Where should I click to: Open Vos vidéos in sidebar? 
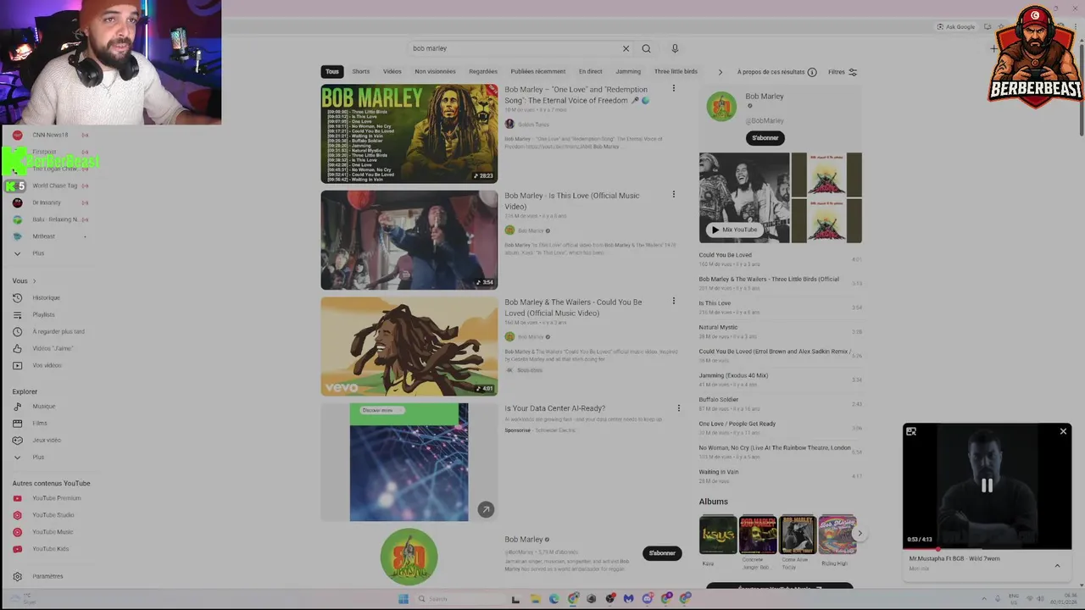[47, 365]
